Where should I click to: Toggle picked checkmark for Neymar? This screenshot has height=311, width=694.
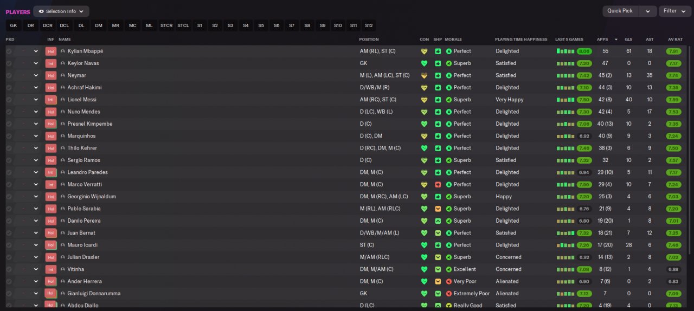click(x=9, y=75)
